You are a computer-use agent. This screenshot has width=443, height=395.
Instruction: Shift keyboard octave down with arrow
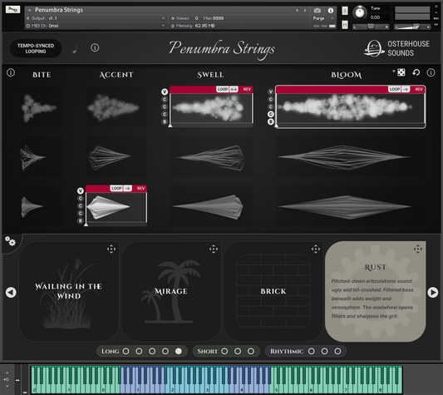coord(7,386)
